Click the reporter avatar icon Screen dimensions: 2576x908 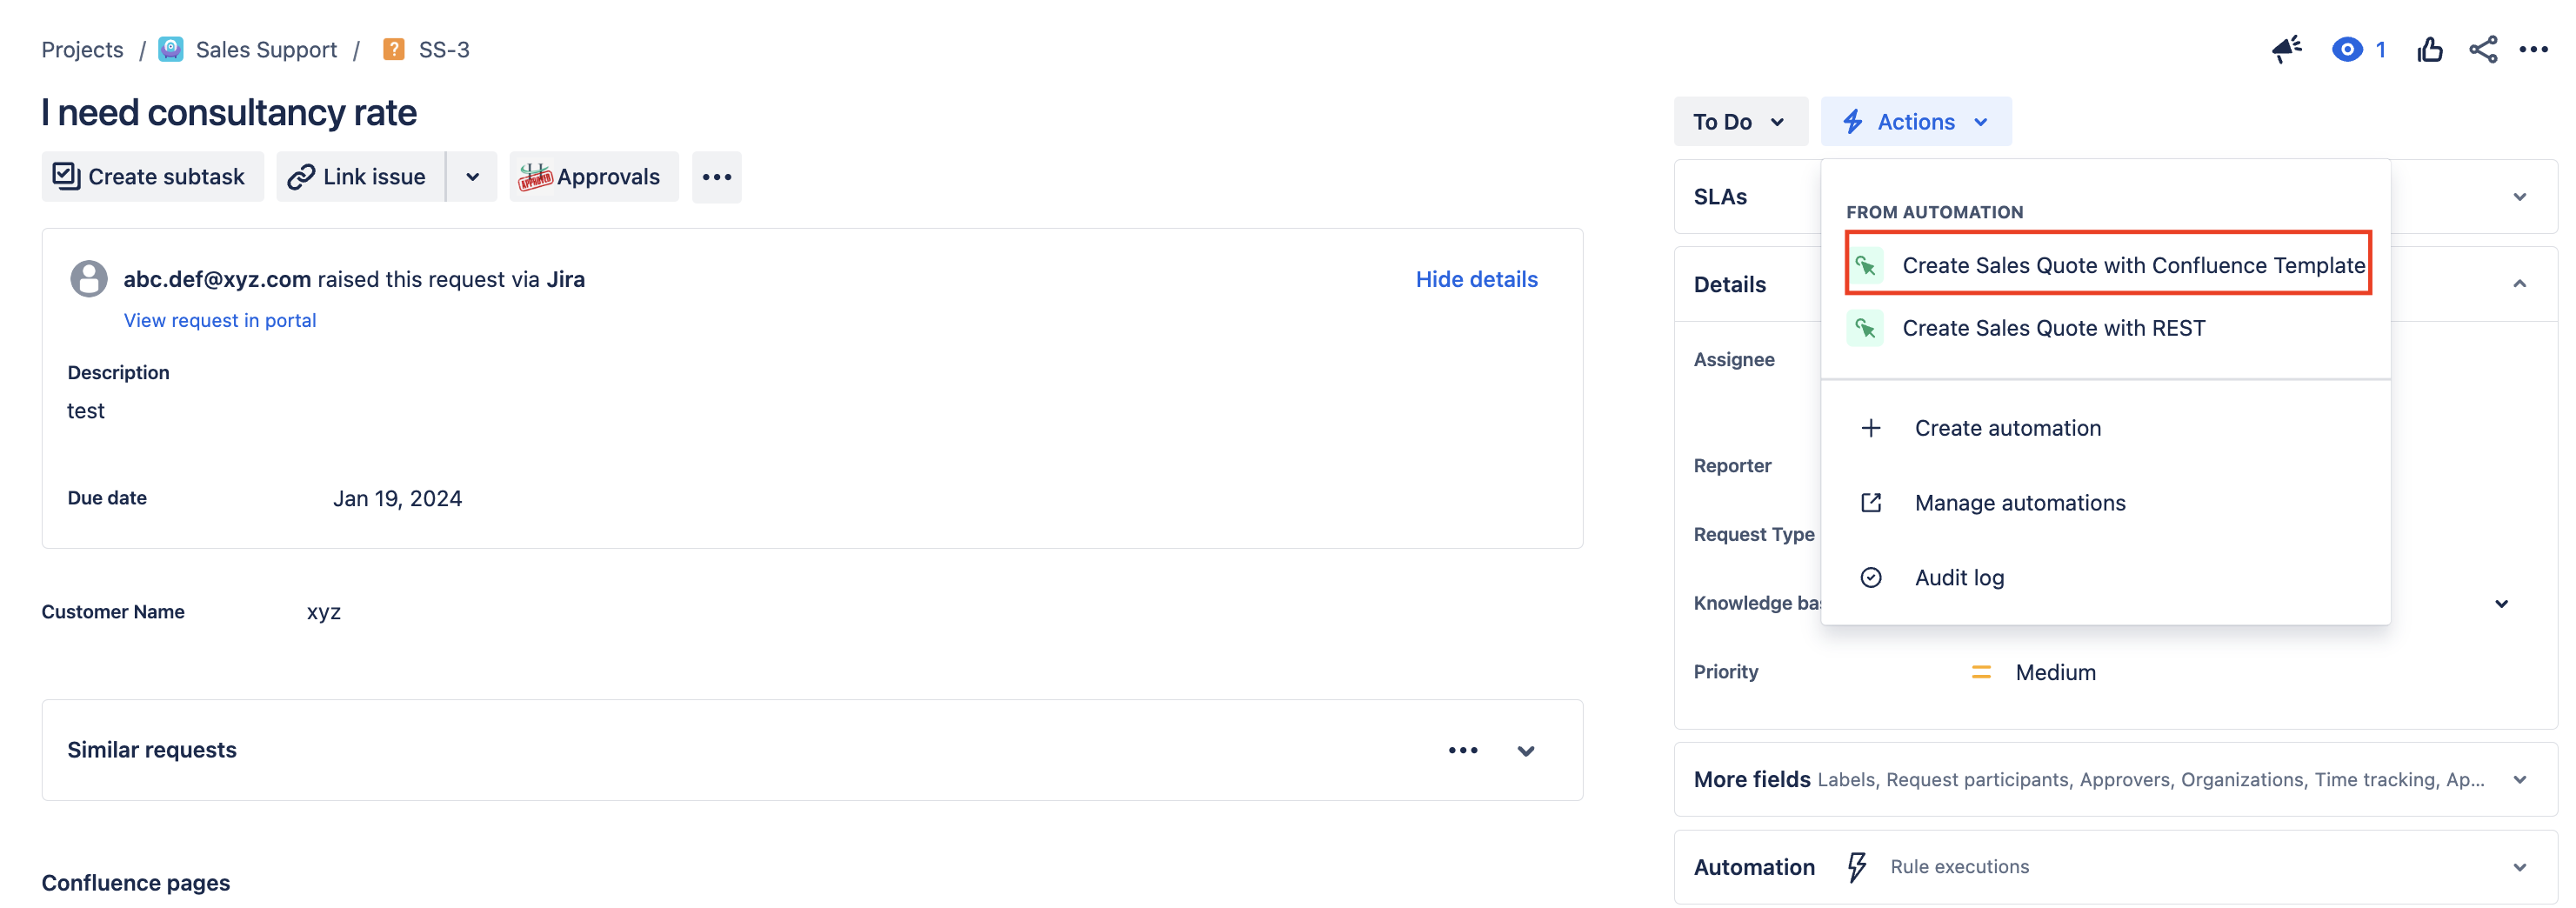coord(89,279)
